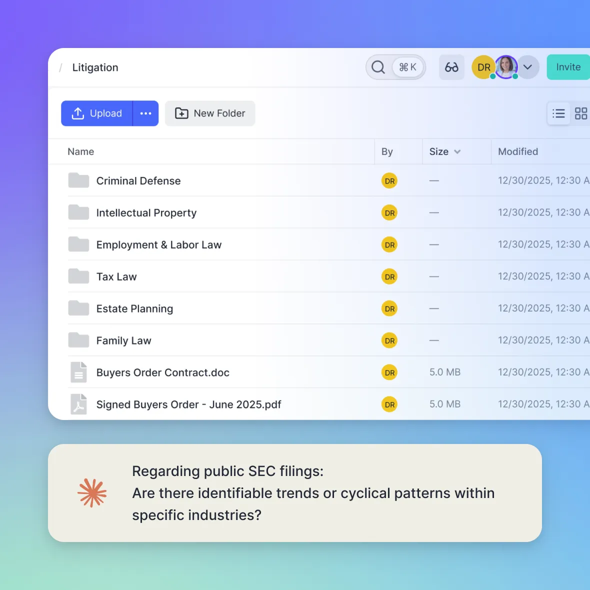590x590 pixels.
Task: Click the glasses view icon
Action: pyautogui.click(x=451, y=67)
